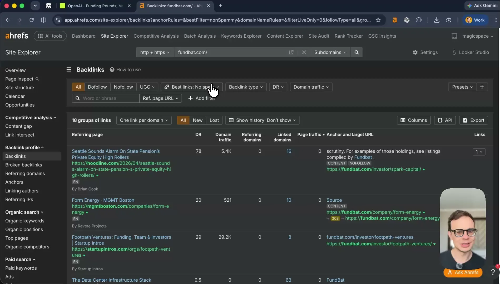500x284 pixels.
Task: Open Rank Tracker
Action: coord(349,36)
